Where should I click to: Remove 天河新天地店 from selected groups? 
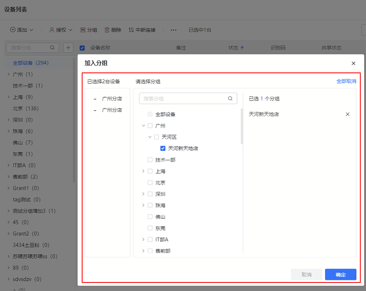tap(348, 114)
